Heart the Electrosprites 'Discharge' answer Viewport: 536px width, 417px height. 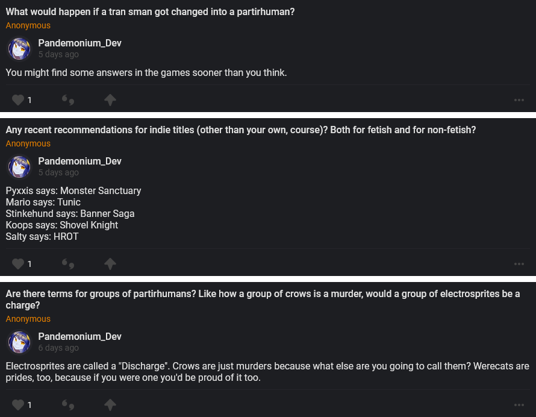(x=18, y=405)
